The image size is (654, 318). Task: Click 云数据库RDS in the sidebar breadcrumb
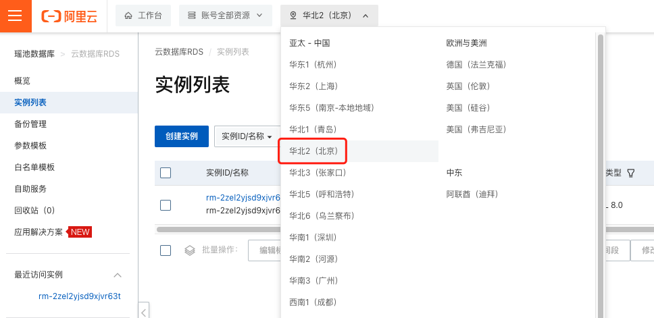point(95,54)
